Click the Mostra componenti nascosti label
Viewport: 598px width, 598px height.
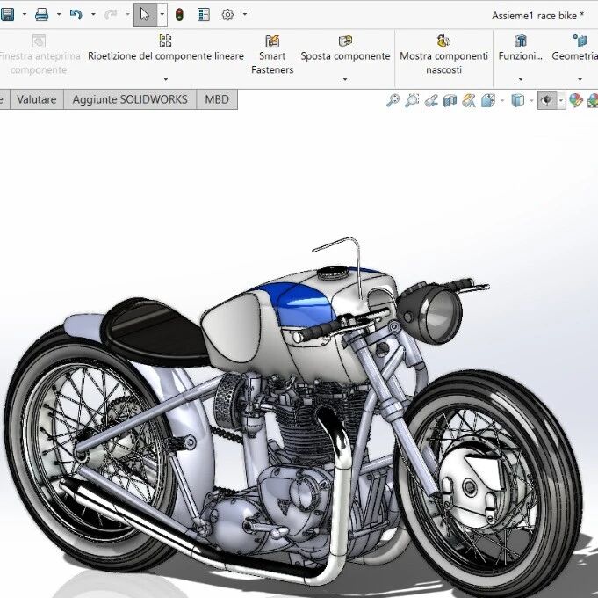tap(443, 63)
